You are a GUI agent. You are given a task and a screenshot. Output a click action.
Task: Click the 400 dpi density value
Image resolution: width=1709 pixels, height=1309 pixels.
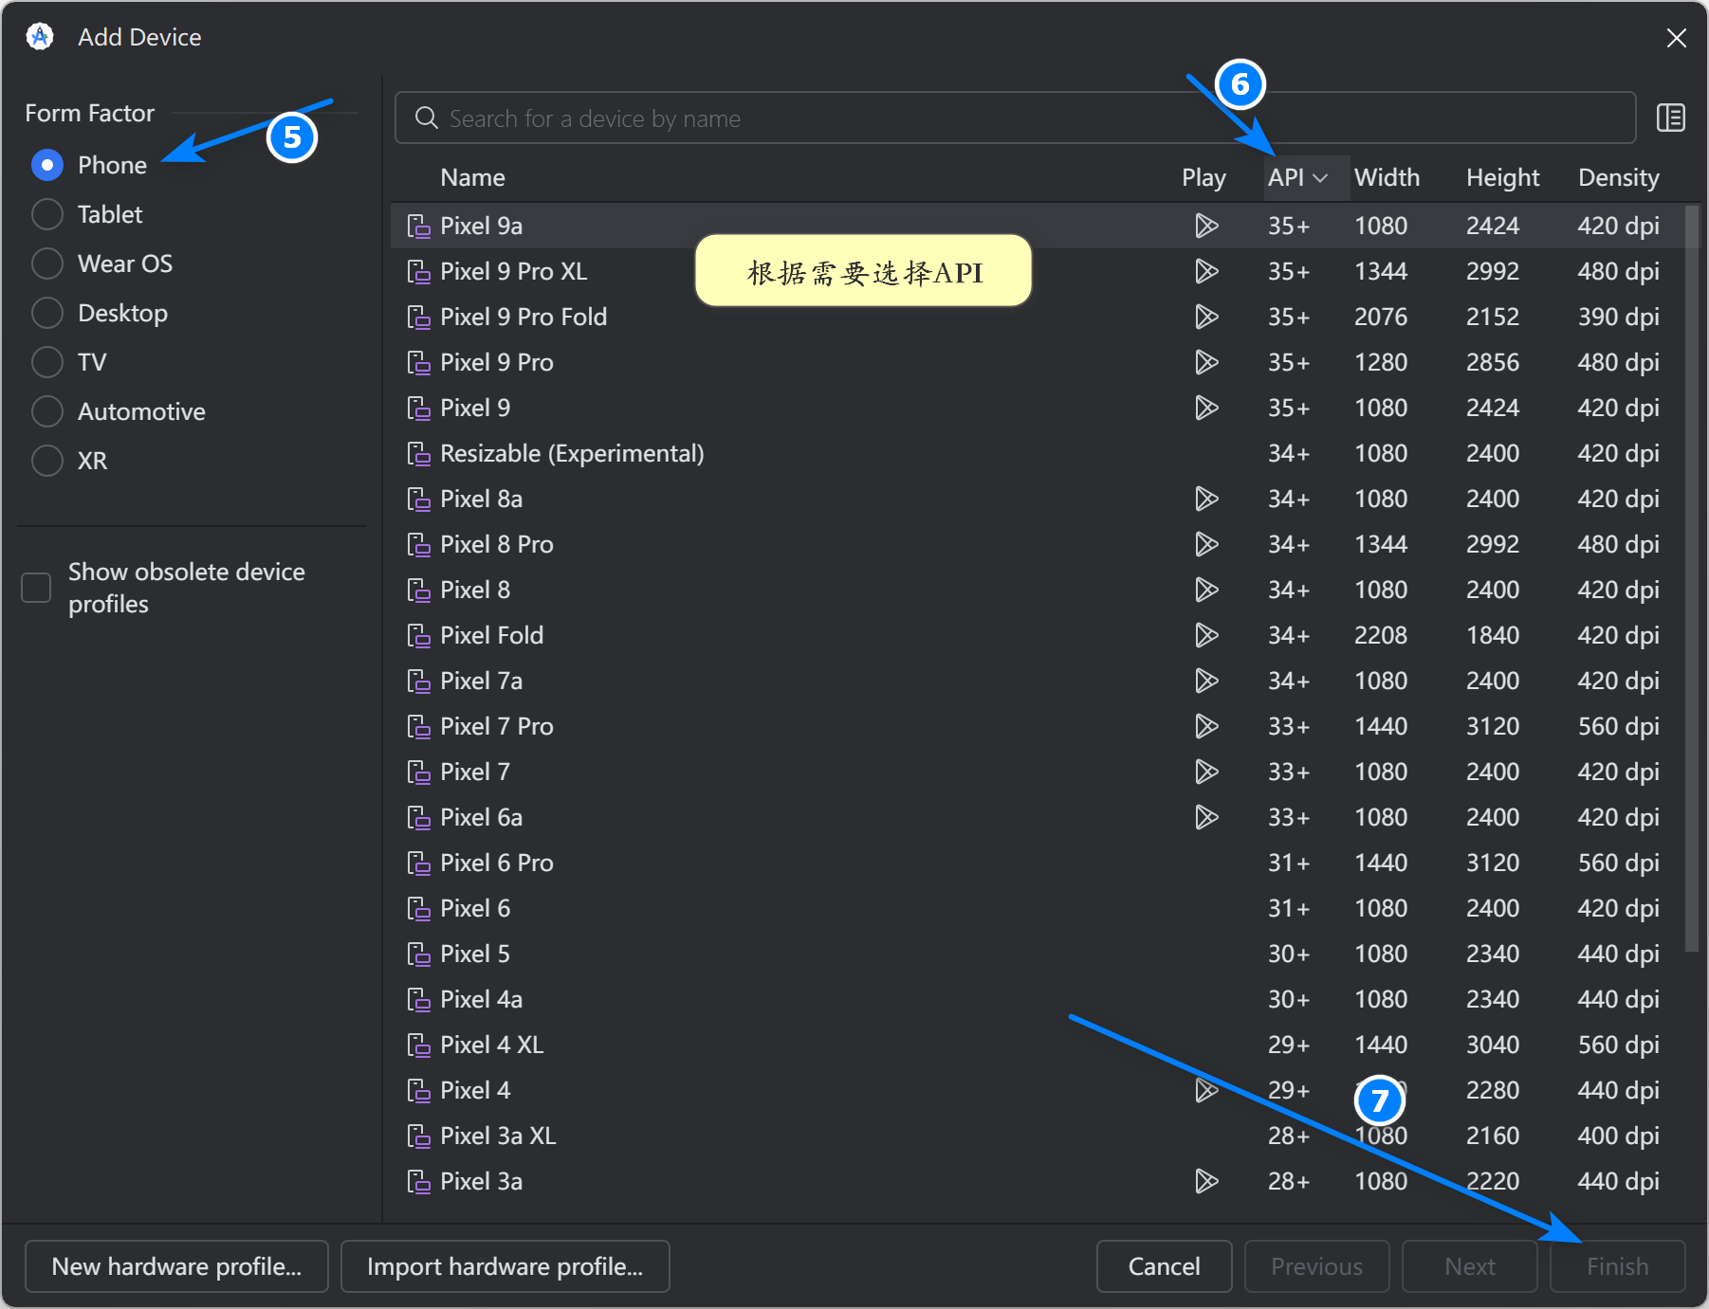pos(1618,1136)
